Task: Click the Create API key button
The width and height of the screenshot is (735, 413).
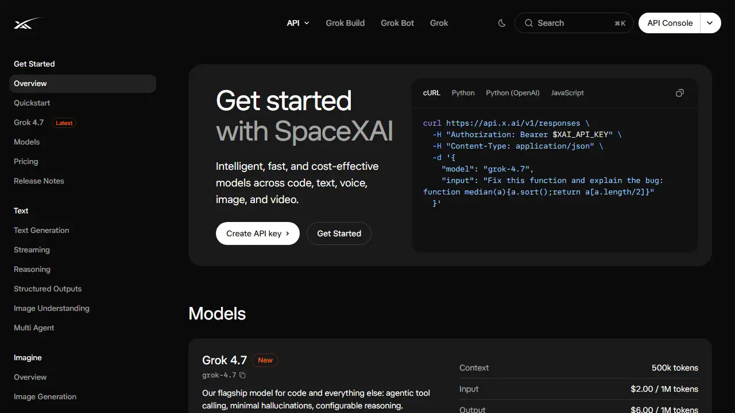Action: (258, 233)
